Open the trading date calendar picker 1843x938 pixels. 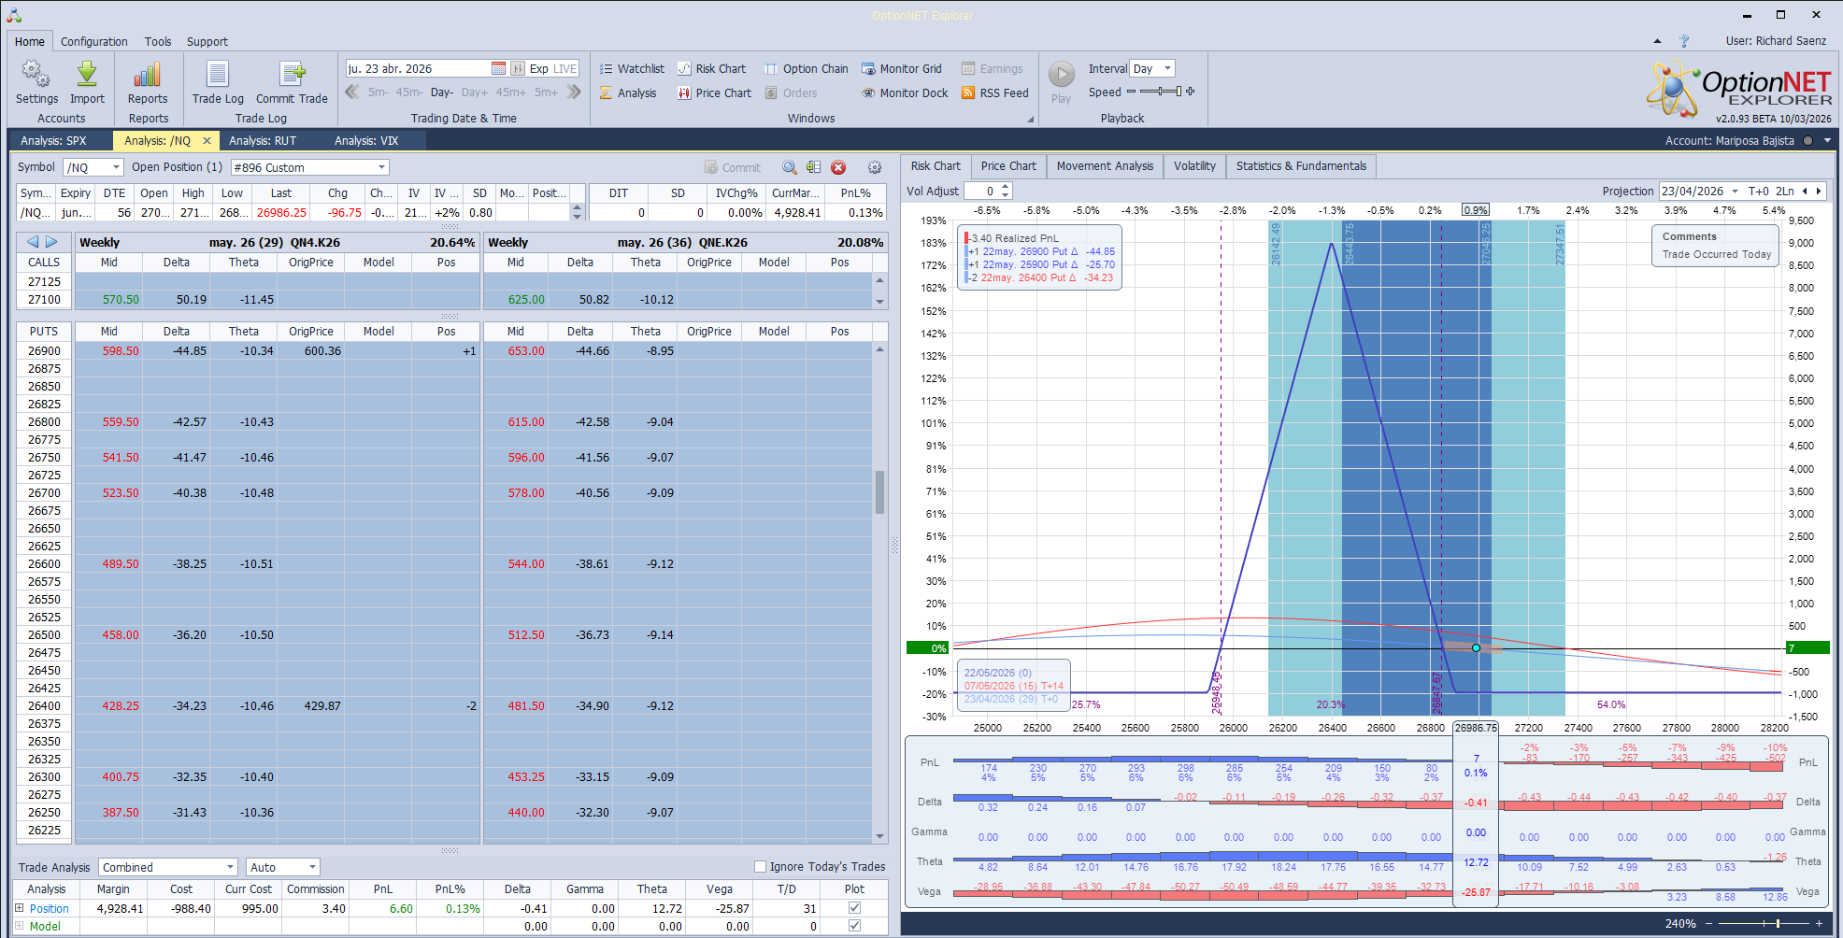tap(498, 68)
